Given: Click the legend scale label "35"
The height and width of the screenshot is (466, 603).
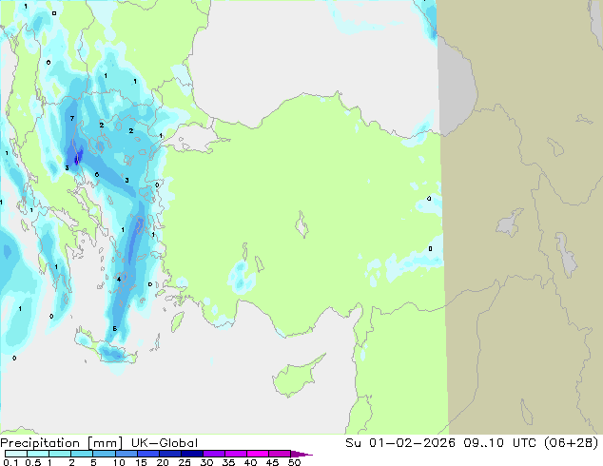Looking at the screenshot, I should click(x=228, y=462).
